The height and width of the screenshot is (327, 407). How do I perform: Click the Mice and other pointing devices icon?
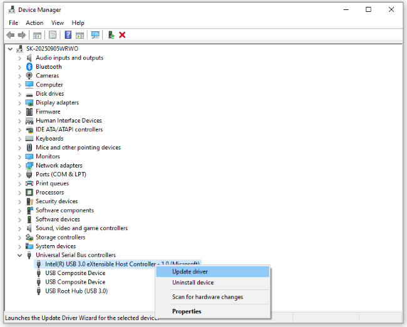[29, 148]
